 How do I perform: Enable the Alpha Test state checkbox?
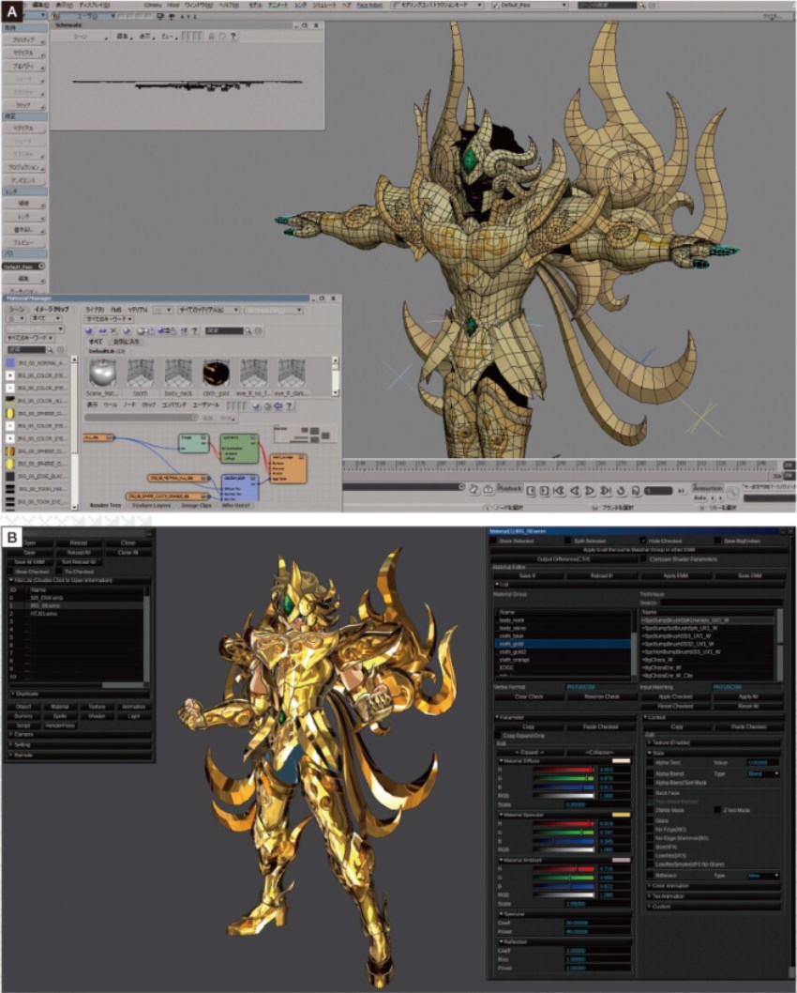pos(650,763)
